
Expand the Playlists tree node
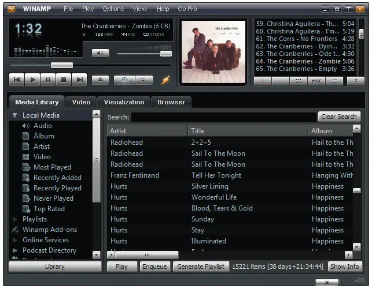(15, 219)
